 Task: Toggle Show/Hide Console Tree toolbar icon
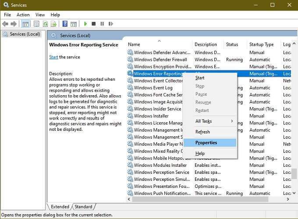[x=25, y=24]
